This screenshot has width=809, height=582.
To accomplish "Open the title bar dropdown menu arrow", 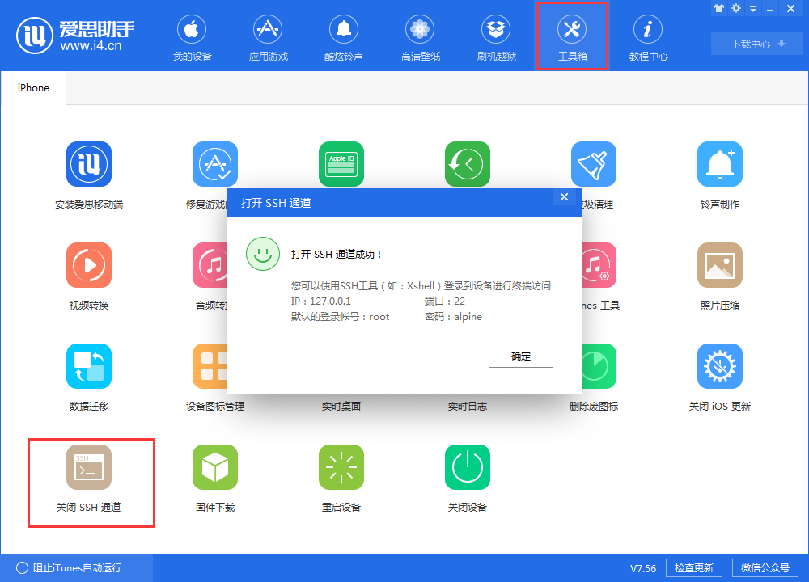I will (753, 9).
